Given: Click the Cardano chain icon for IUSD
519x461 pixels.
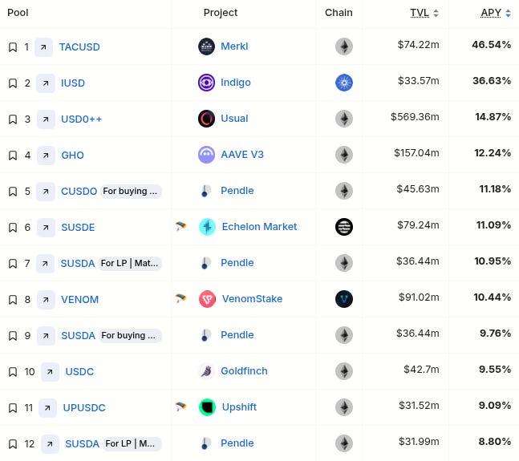Looking at the screenshot, I should tap(343, 83).
